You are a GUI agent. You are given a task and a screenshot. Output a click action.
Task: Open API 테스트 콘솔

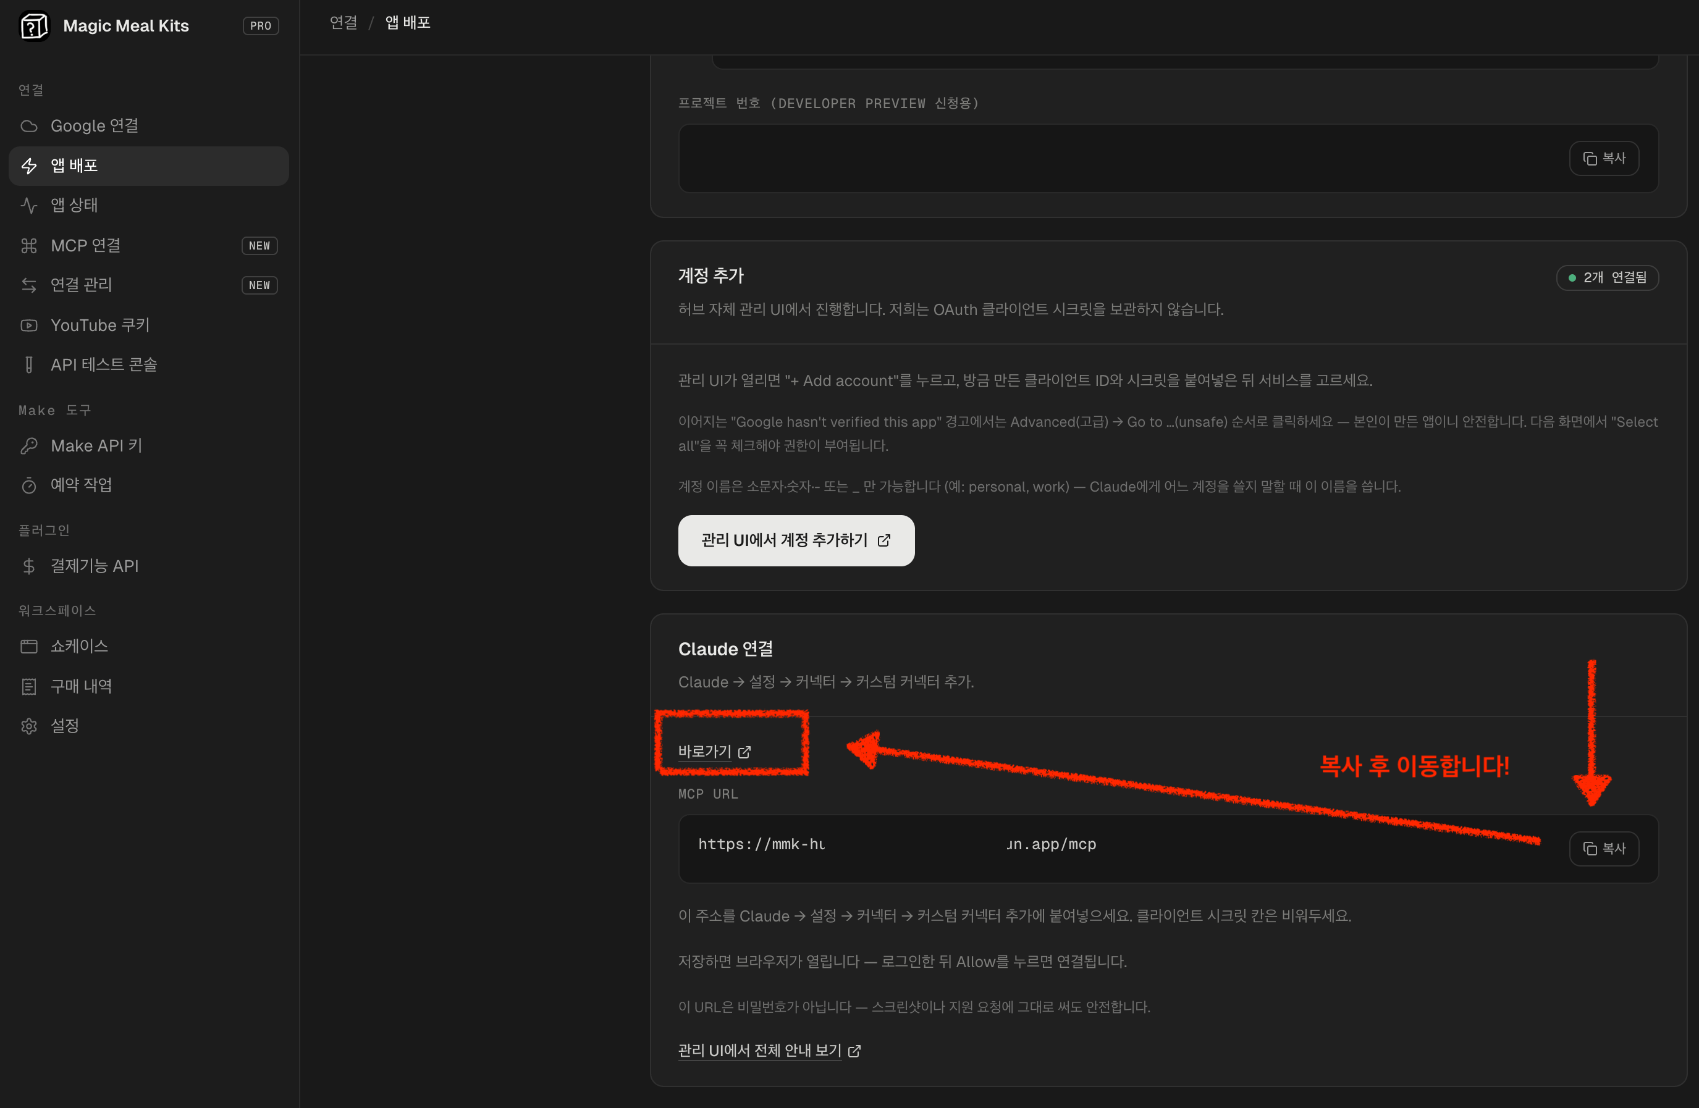point(148,365)
